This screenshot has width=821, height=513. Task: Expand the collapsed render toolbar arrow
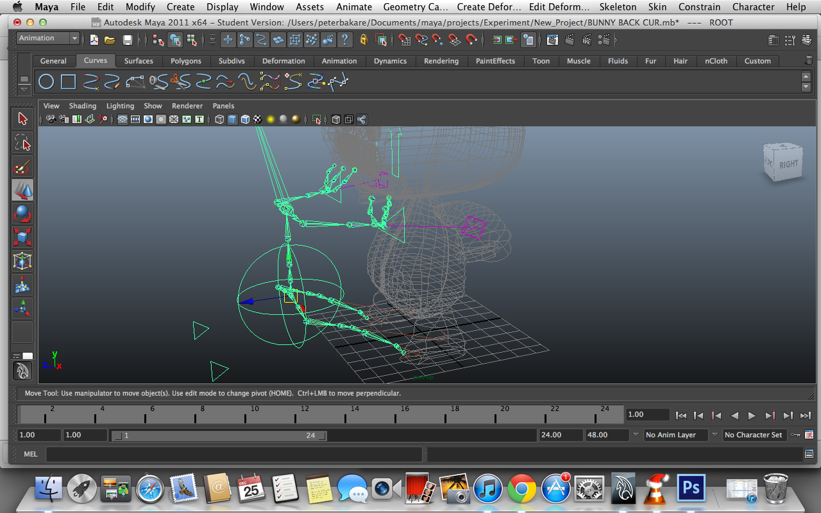tap(616, 40)
